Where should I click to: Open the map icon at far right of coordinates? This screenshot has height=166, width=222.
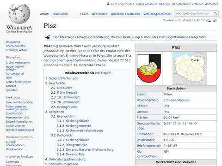(x=215, y=20)
